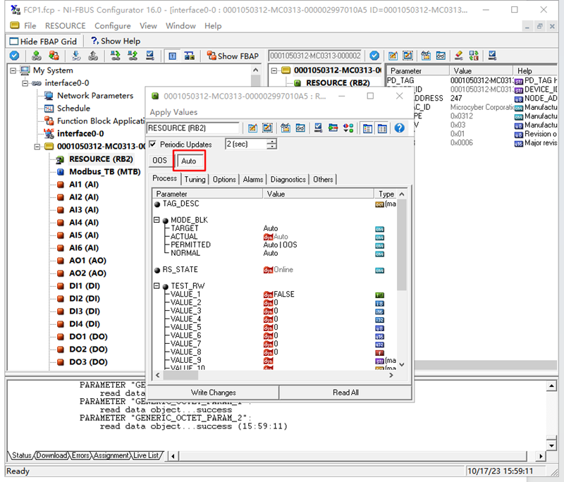Screen dimensions: 564x482
Task: Select the AO1 (AO) block in the tree
Action: pos(87,260)
